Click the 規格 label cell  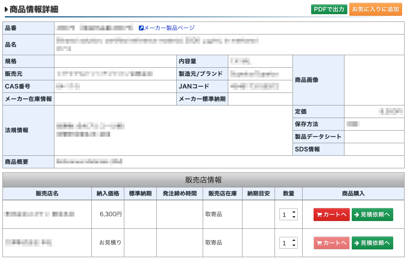(28, 61)
